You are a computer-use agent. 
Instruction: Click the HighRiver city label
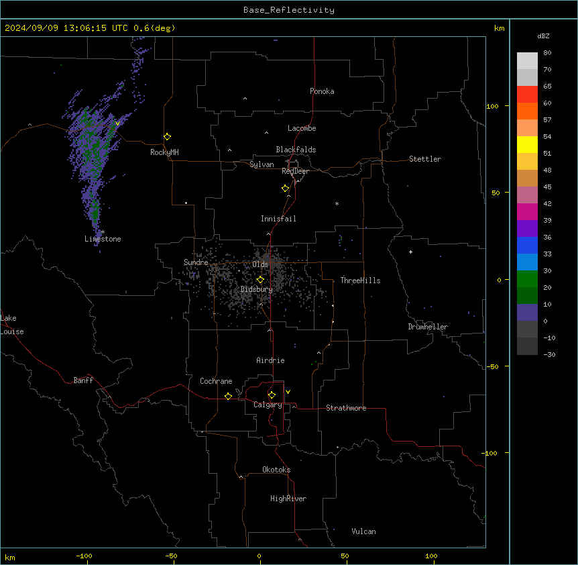288,499
